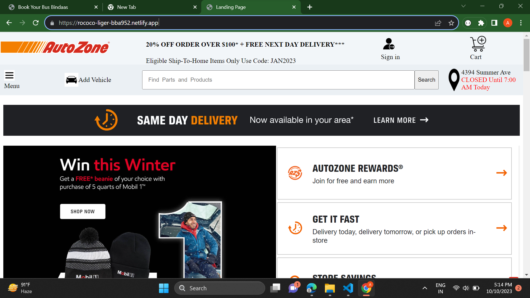Screen dimensions: 530x298
Task: Switch to Book Your Bus Bindaas tab
Action: [43, 7]
